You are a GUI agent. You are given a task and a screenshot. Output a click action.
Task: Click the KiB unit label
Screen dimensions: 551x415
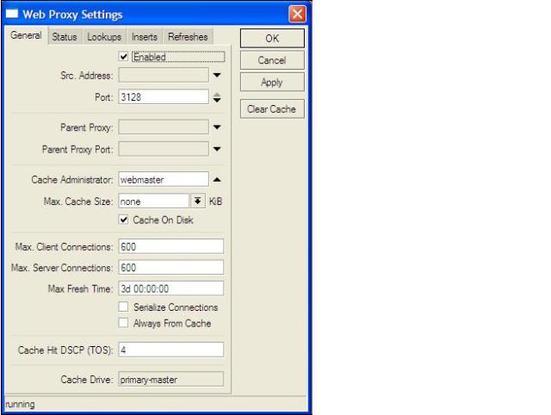pos(216,201)
